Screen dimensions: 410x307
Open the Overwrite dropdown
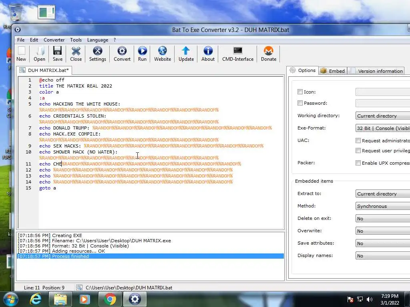(x=382, y=231)
